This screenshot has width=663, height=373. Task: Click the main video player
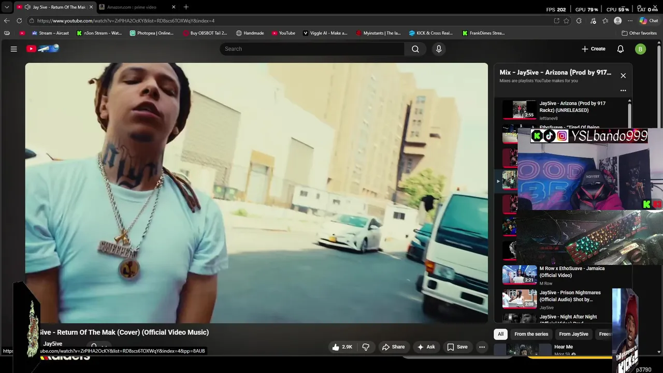pyautogui.click(x=256, y=193)
